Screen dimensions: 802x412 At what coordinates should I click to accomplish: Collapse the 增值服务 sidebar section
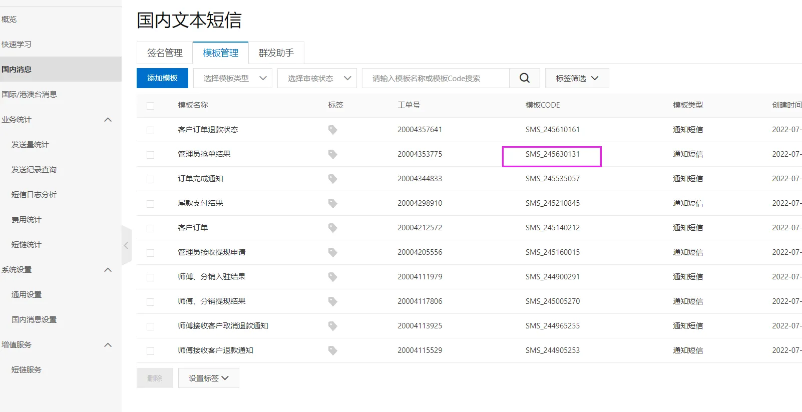(108, 345)
